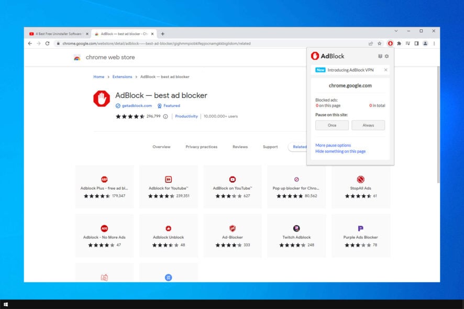Image resolution: width=464 pixels, height=309 pixels.
Task: Click the Twitch Adblock card icon
Action: [x=296, y=228]
